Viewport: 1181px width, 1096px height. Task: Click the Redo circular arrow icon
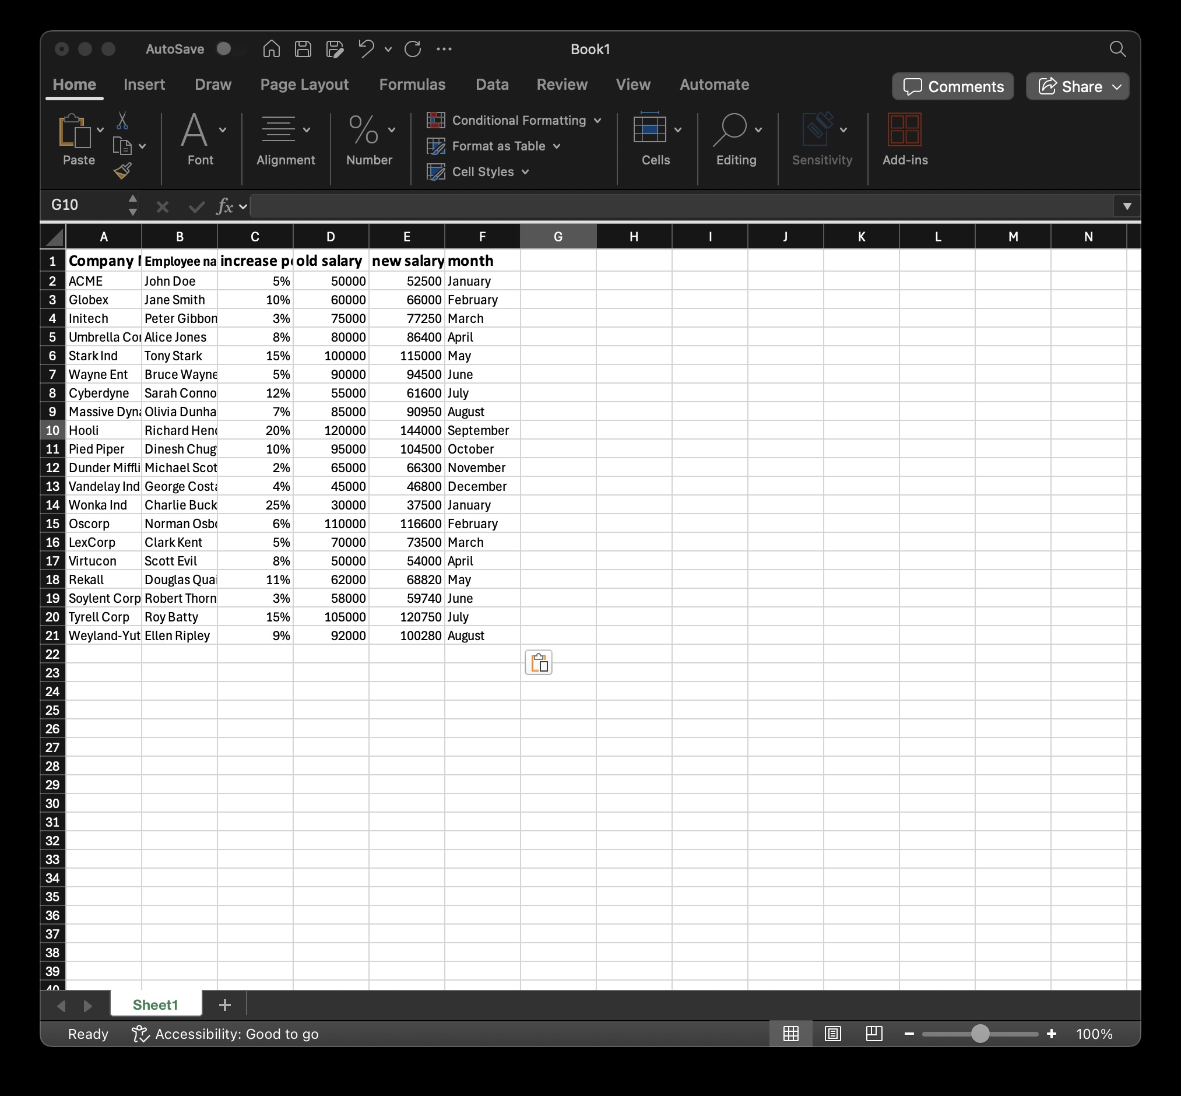[x=413, y=48]
